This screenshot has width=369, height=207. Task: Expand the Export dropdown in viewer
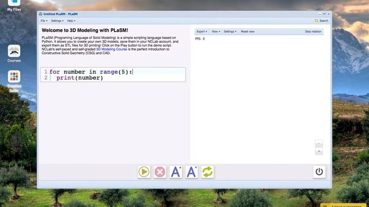pyautogui.click(x=202, y=32)
